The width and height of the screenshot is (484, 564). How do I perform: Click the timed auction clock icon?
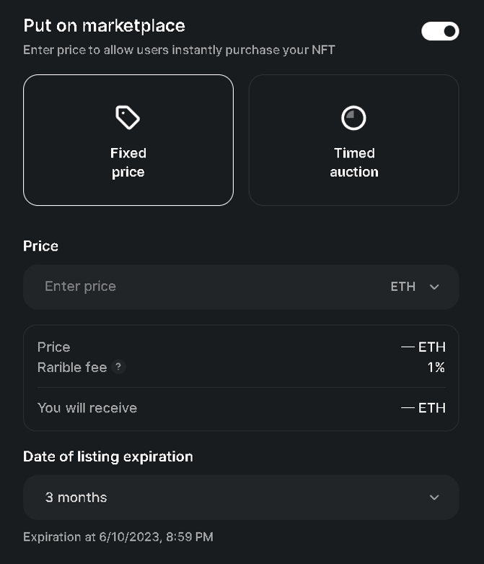pos(353,118)
